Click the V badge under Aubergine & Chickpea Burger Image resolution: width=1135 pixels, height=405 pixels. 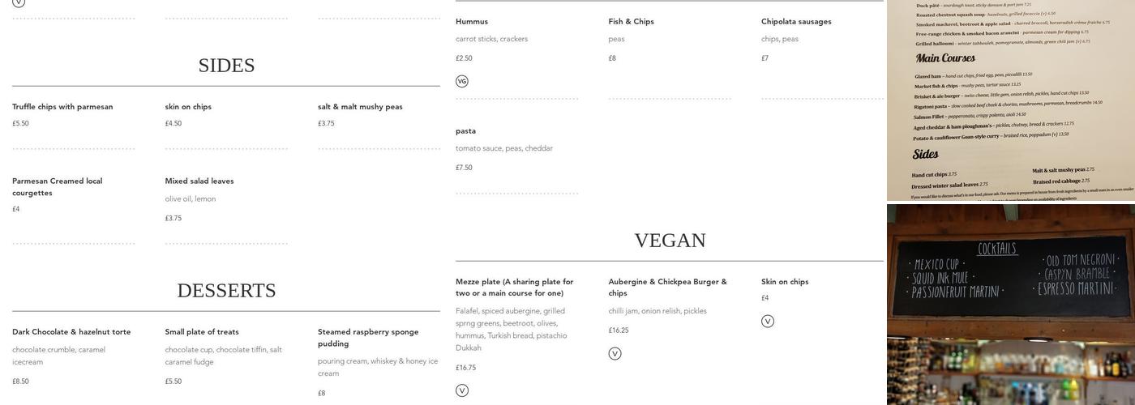[x=615, y=353]
